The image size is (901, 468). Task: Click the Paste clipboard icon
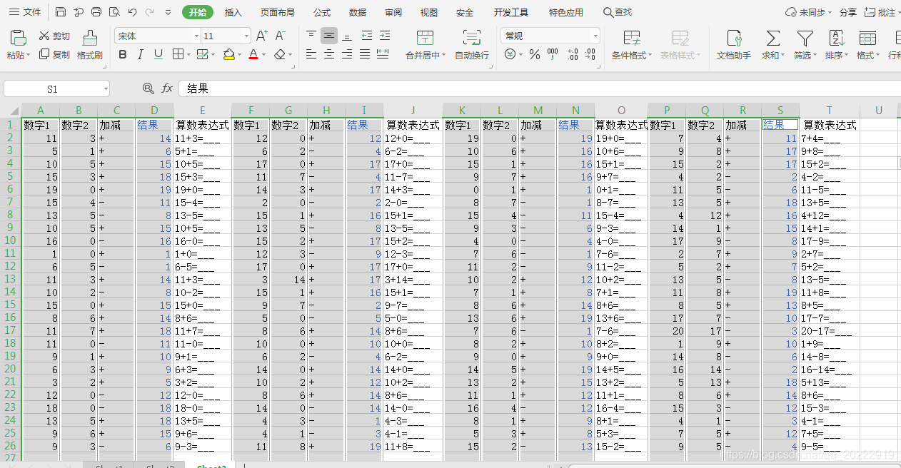(x=19, y=39)
